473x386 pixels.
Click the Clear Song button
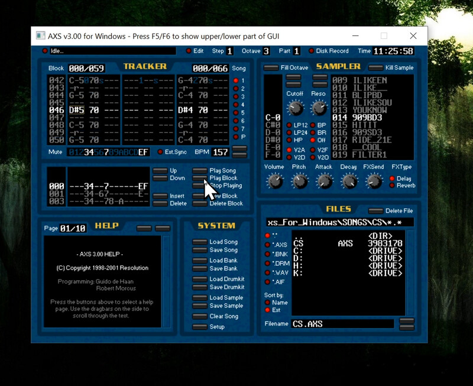coord(200,316)
